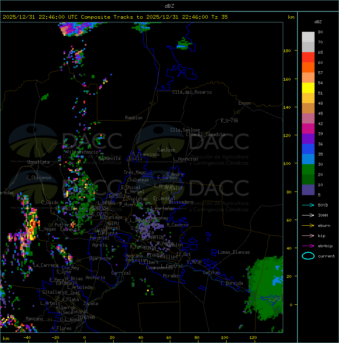Click the 'Clla.SanJose' map label
Viewport: 339px width, 343px height.
tap(185, 130)
